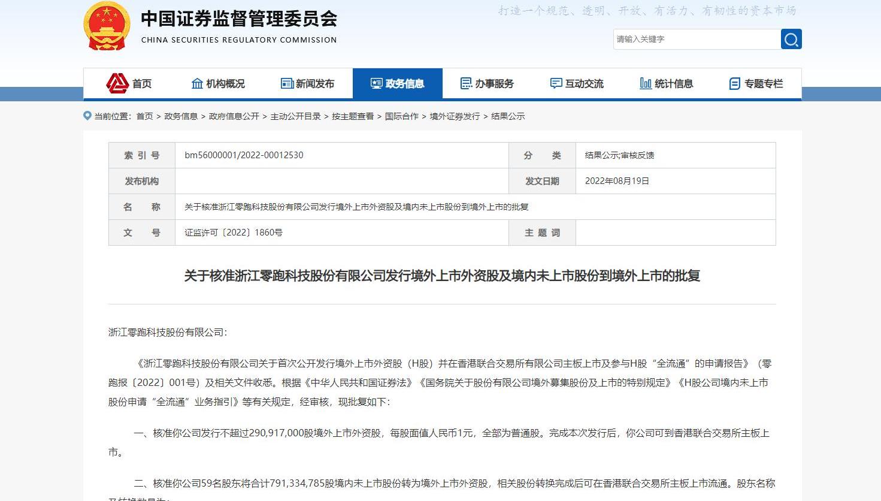Click the building icon beside 机构概况
881x501 pixels.
click(x=197, y=83)
